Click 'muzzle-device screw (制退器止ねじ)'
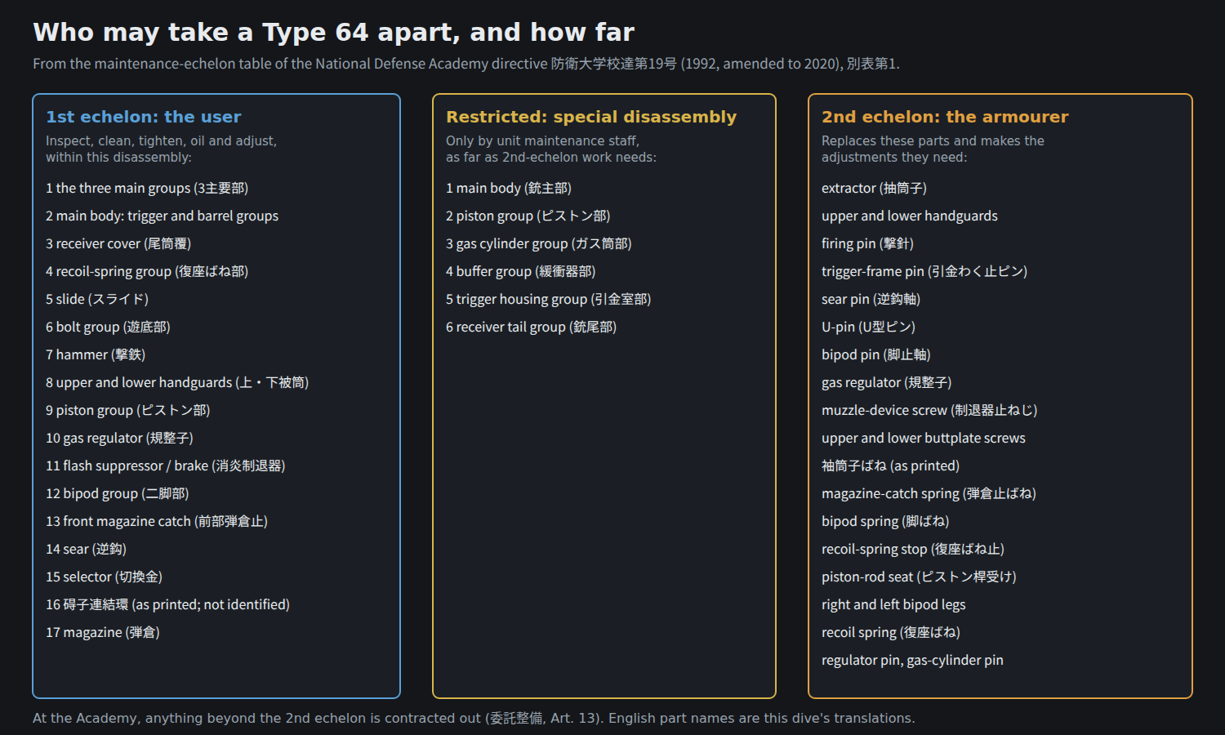Screen dimensions: 1225x735 (929, 410)
